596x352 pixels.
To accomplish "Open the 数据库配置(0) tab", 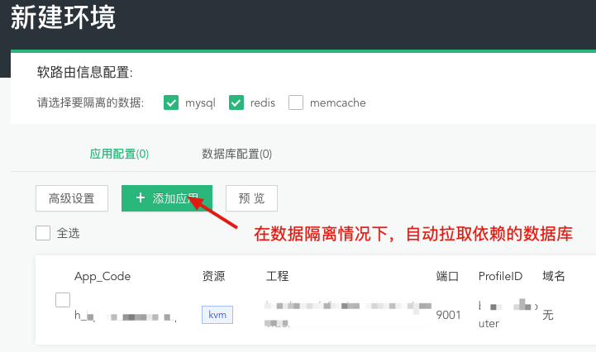I will point(236,154).
